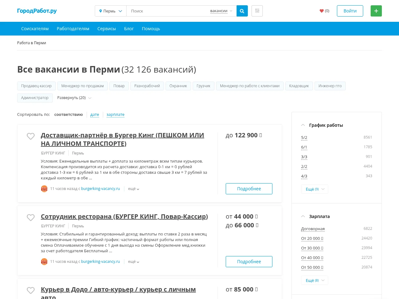Select the Грузчик tag

pyautogui.click(x=204, y=86)
